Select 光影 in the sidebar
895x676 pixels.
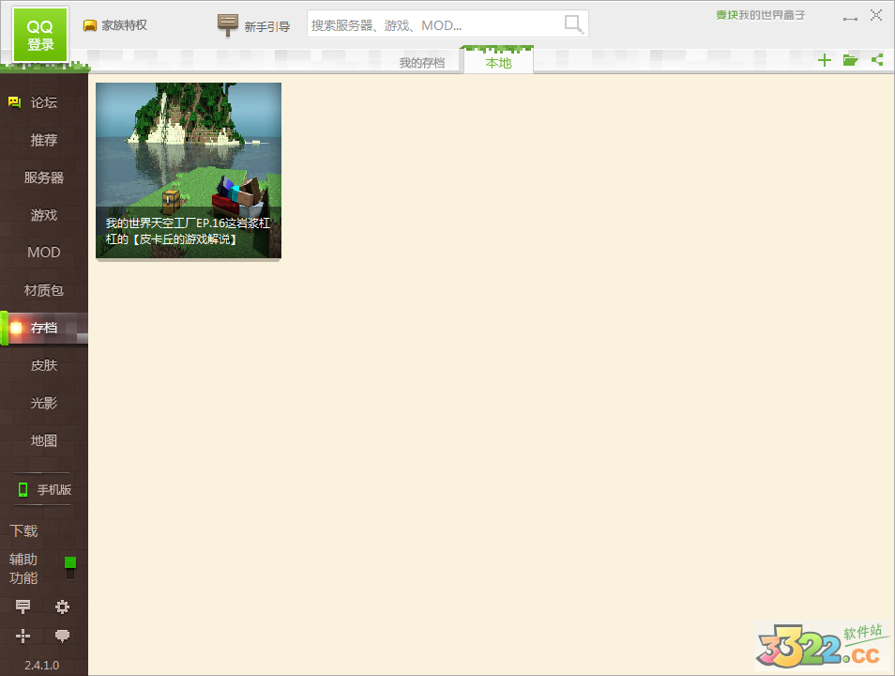pos(44,403)
